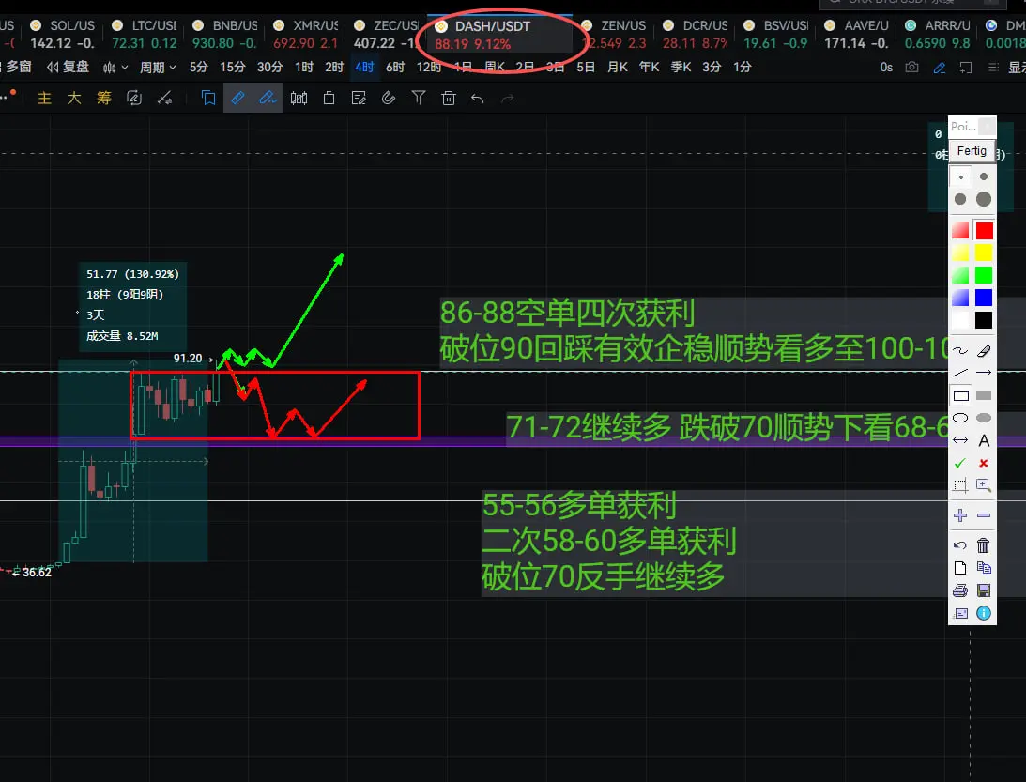1026x782 pixels.
Task: Activate the magnifier zoom tool
Action: click(984, 485)
